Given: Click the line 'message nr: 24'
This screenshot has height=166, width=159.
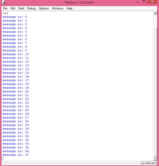Looking at the screenshot, I should click(16, 107).
